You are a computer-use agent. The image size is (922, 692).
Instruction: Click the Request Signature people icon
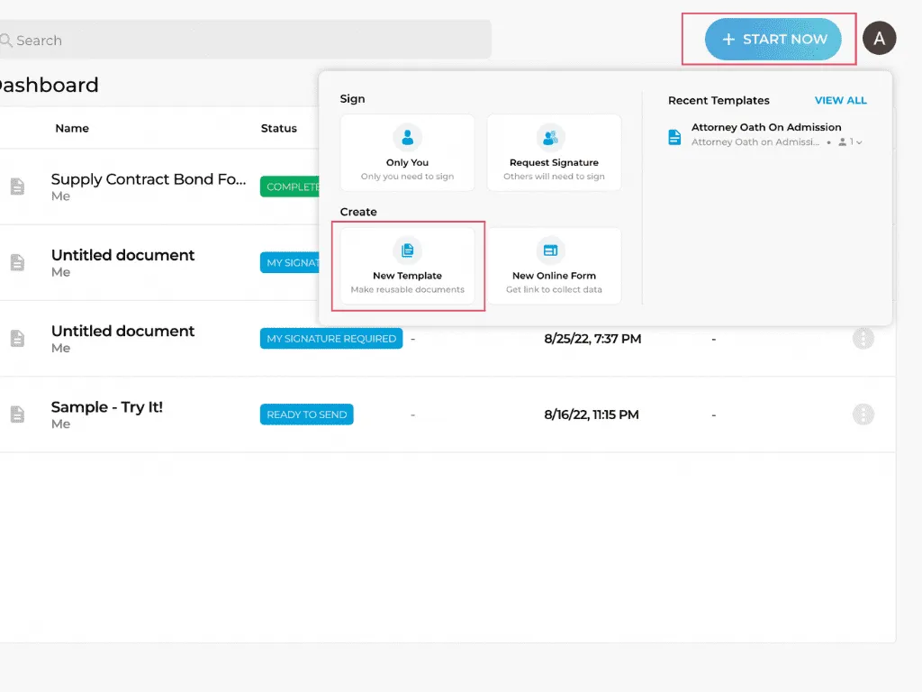click(550, 138)
